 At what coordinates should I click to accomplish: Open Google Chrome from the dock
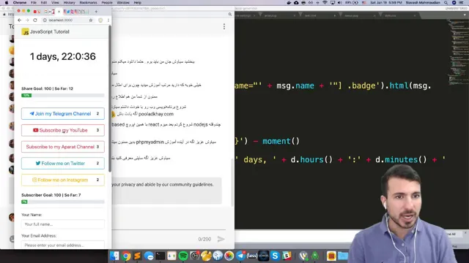126,256
